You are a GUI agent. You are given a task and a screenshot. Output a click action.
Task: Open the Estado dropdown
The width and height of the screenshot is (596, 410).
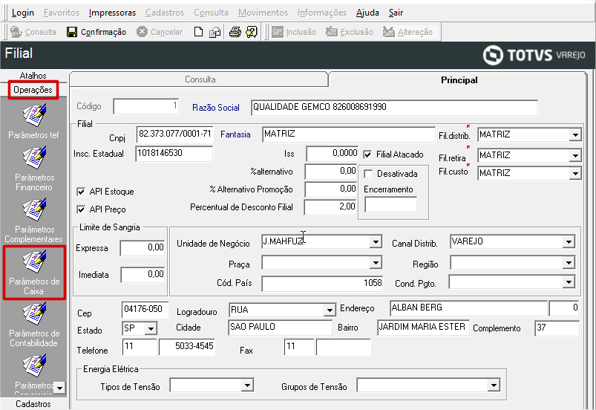151,328
